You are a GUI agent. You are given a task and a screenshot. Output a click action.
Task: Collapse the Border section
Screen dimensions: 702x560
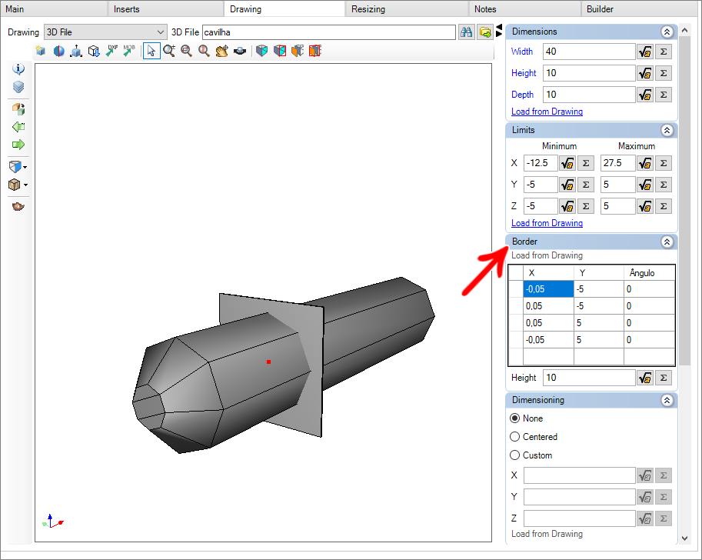click(667, 242)
